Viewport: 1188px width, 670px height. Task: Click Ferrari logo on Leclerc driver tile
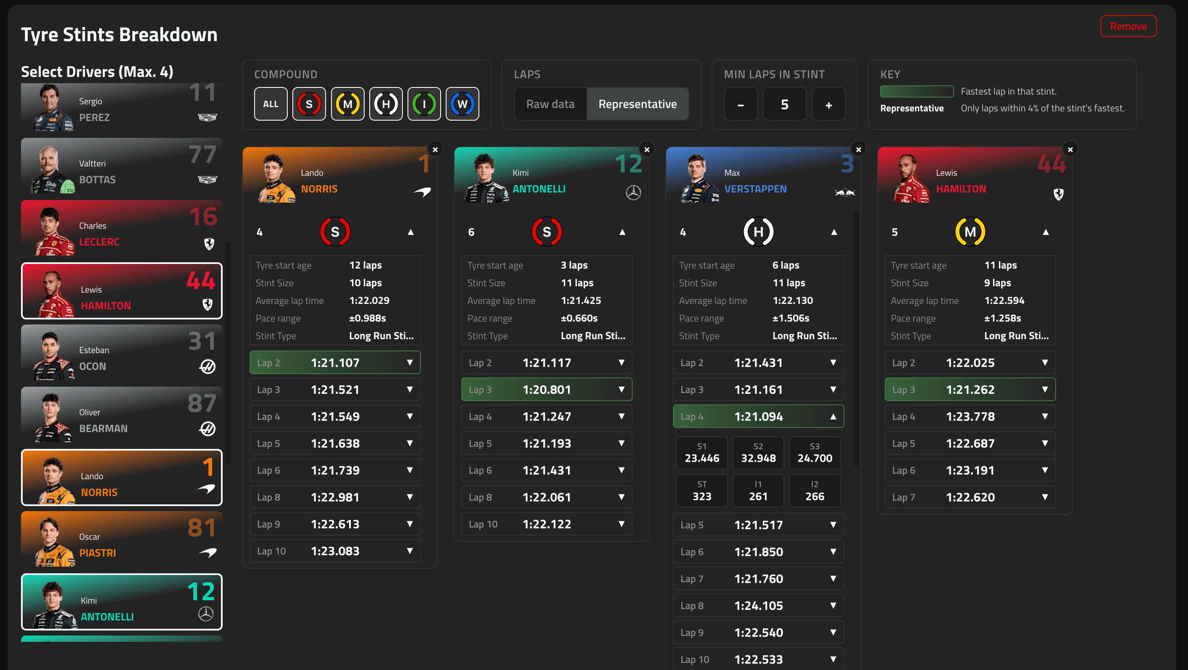coord(209,244)
